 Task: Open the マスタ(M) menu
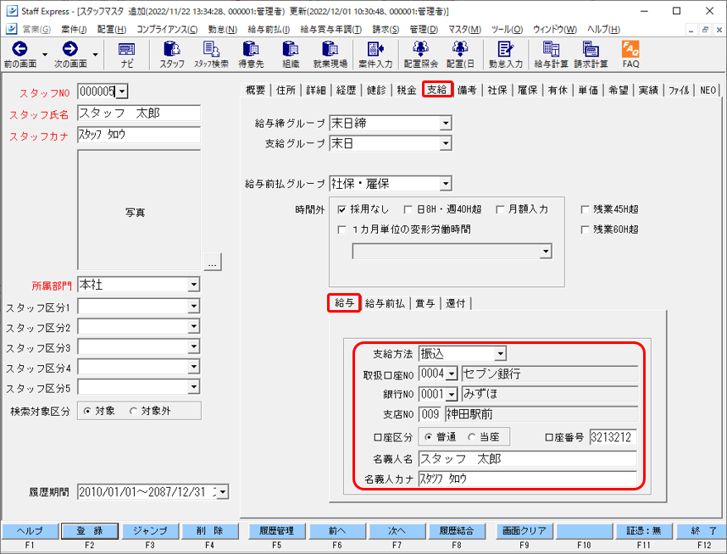[464, 29]
